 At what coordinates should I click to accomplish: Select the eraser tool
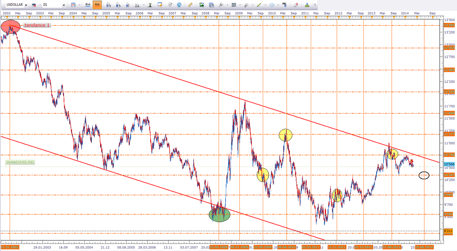click(296, 5)
